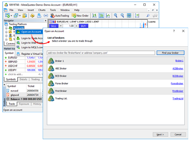
Task: Click the broker search input field
Action: pyautogui.click(x=100, y=53)
